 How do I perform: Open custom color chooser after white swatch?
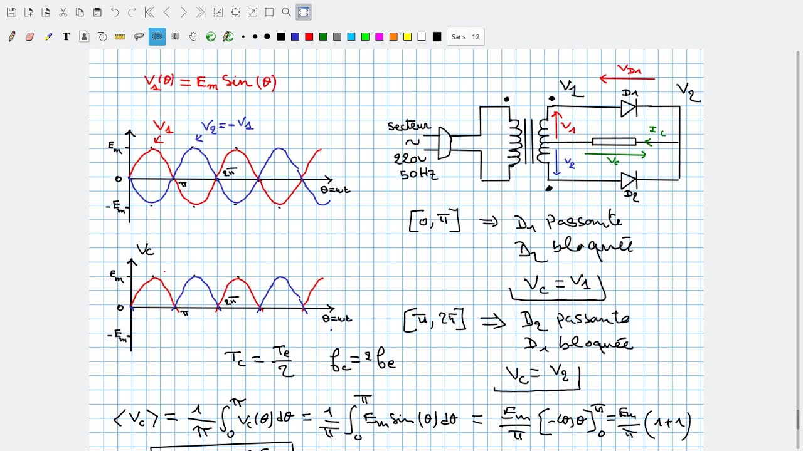coord(437,37)
